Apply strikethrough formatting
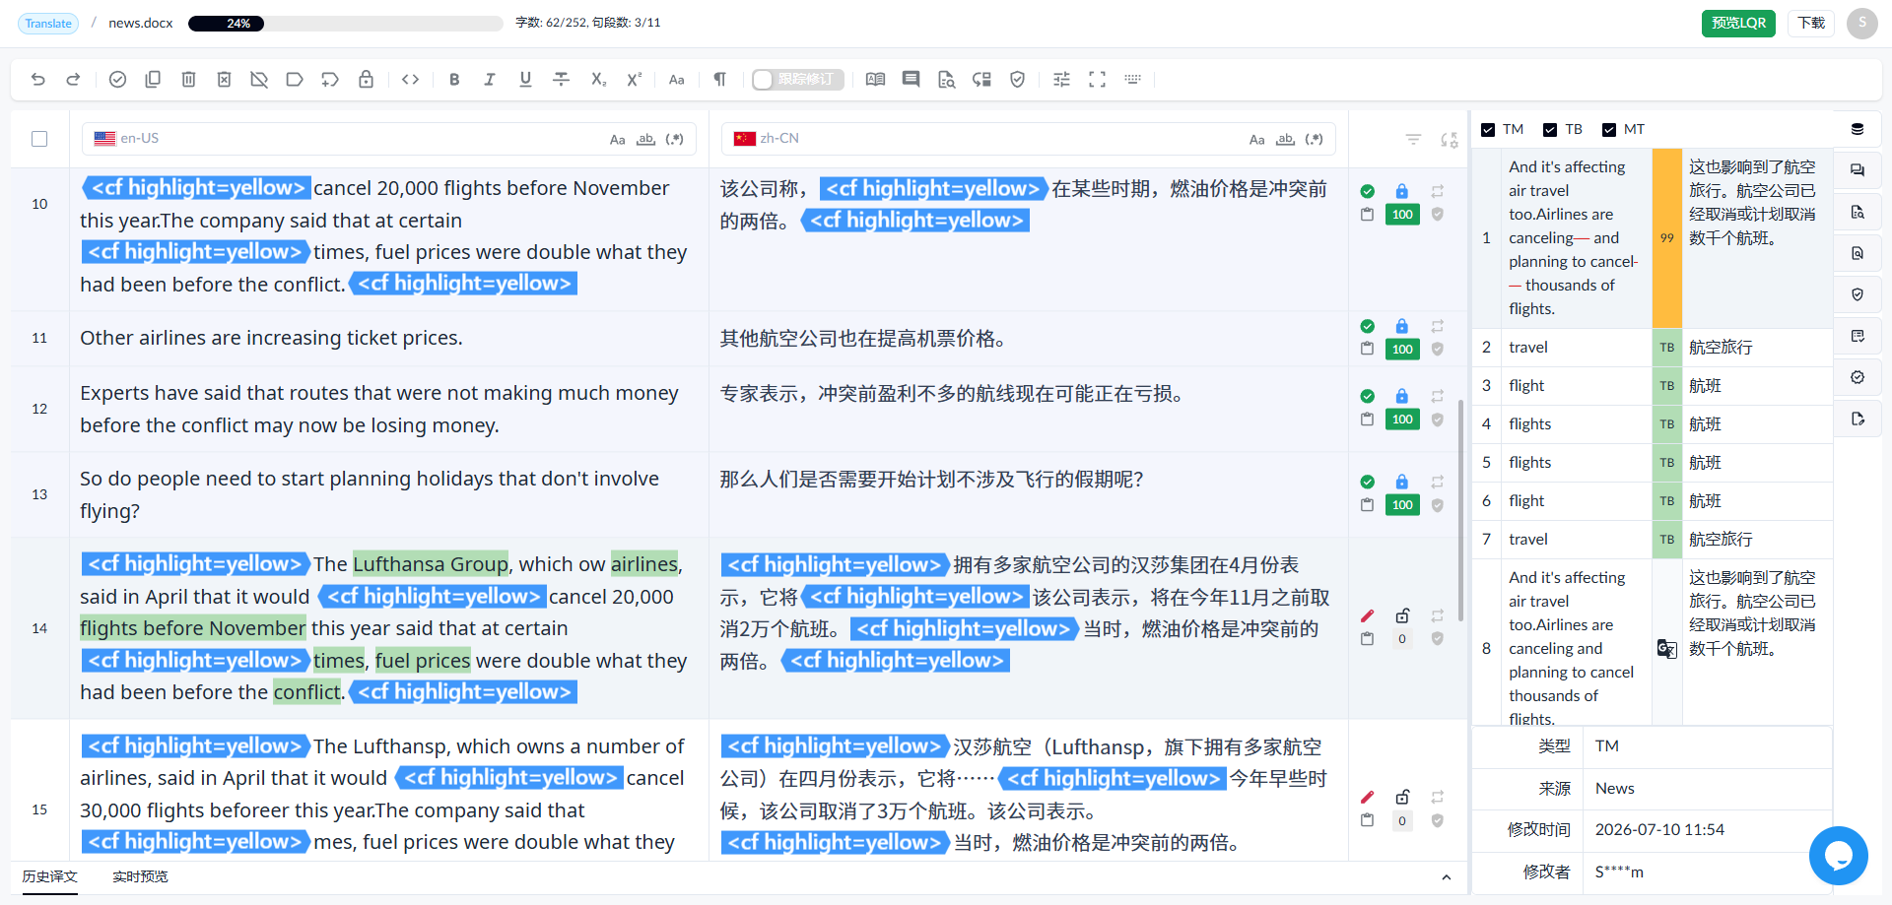 (x=561, y=80)
